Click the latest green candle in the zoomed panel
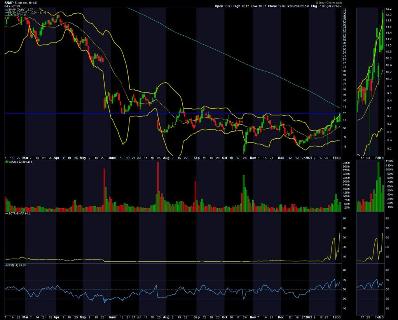 pyautogui.click(x=383, y=30)
